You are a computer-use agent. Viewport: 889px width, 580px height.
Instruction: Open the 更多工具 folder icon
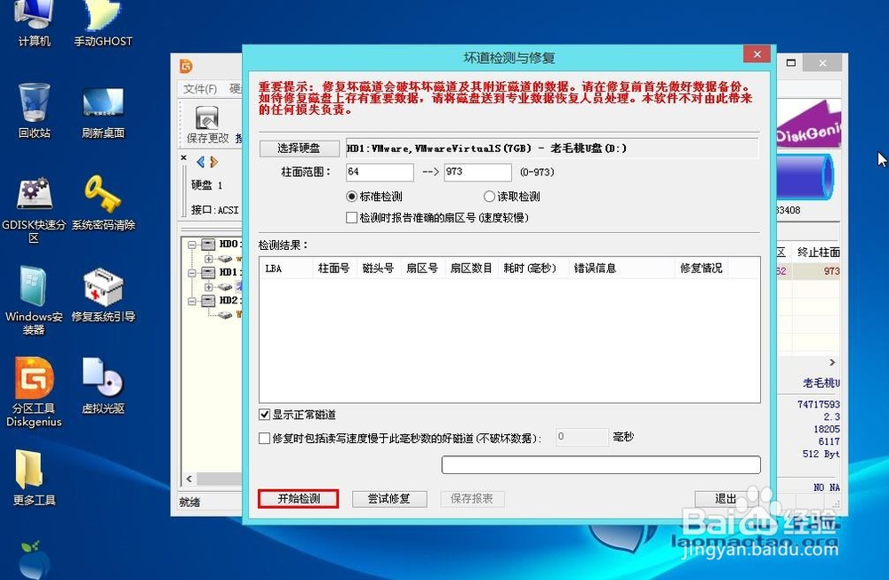point(34,477)
